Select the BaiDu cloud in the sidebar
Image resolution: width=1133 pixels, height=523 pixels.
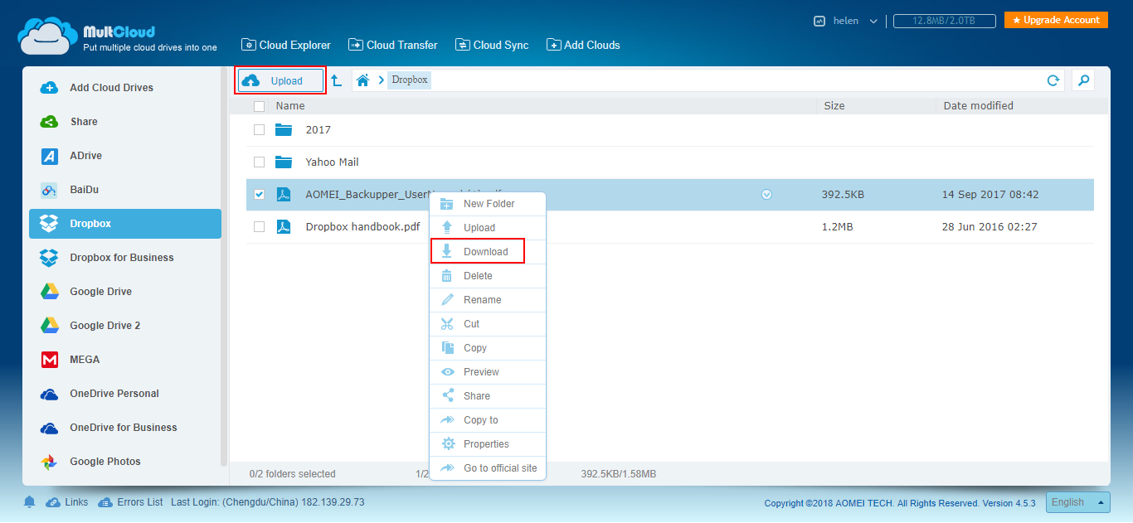125,190
